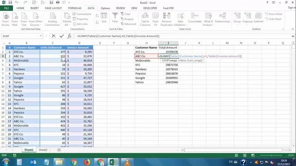296x166 pixels.
Task: Click Show Detail button
Action: (x=273, y=14)
